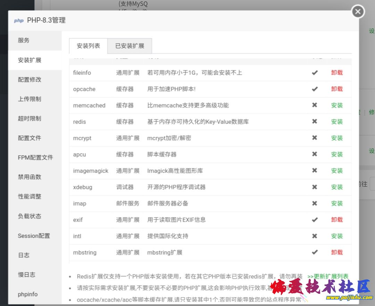Install the apcu extension
This screenshot has height=306, width=375.
337,154
